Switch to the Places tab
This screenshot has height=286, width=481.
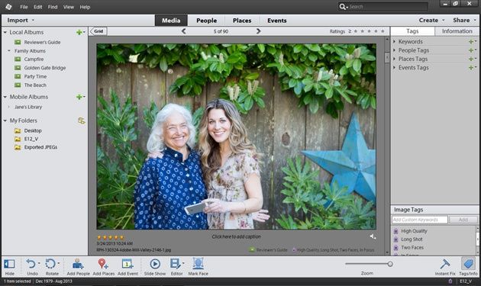(x=242, y=21)
